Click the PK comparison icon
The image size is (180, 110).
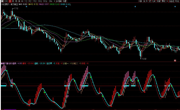(147, 1)
